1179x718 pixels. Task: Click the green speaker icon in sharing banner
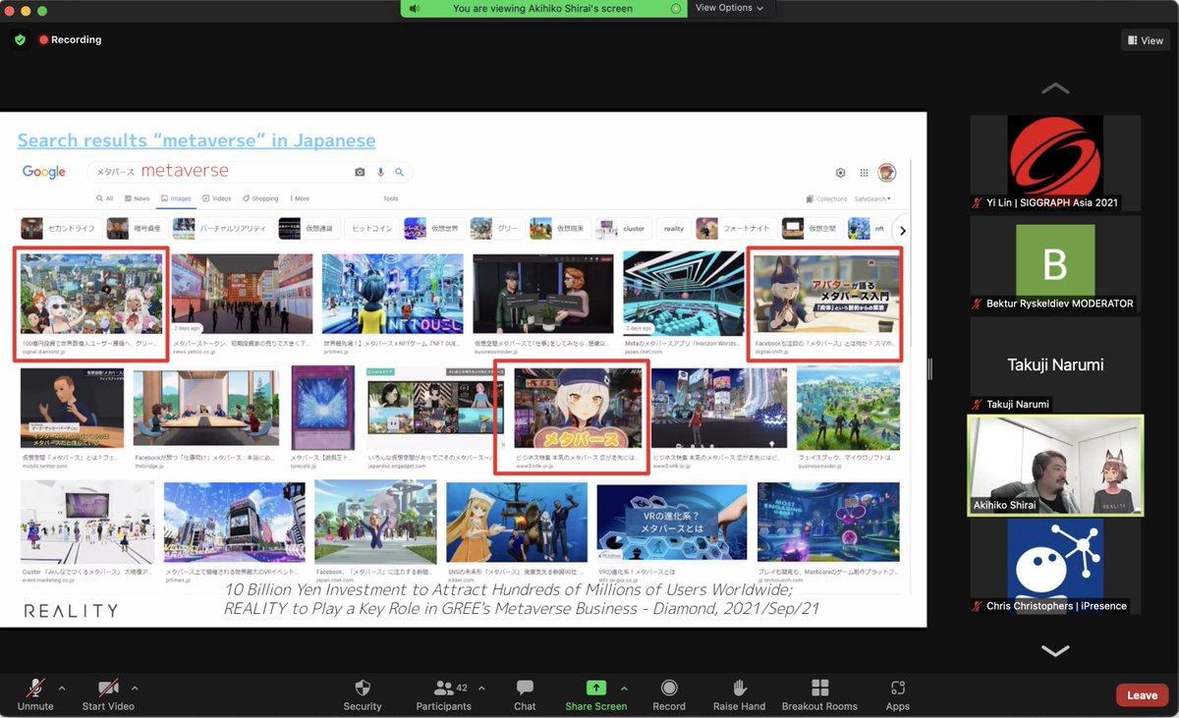click(415, 8)
